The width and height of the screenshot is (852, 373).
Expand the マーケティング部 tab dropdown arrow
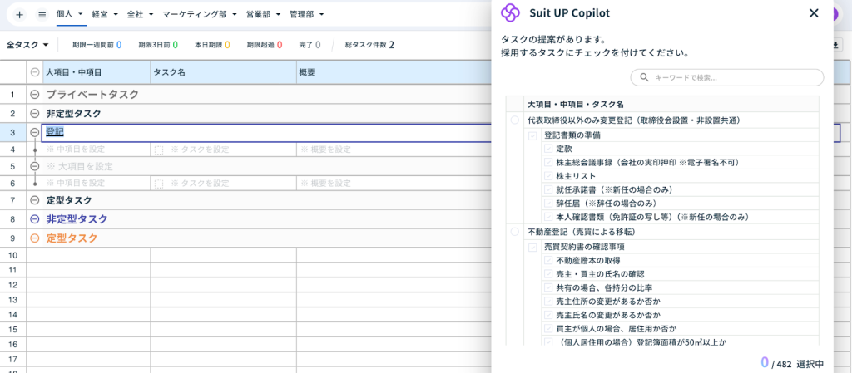pos(236,15)
